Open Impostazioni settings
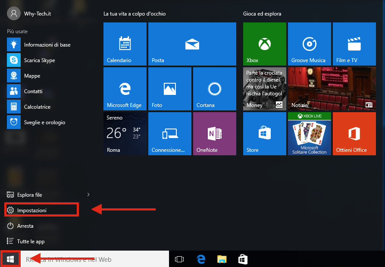 (42, 210)
